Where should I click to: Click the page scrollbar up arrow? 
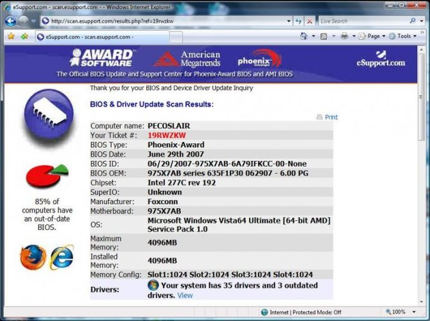[421, 50]
